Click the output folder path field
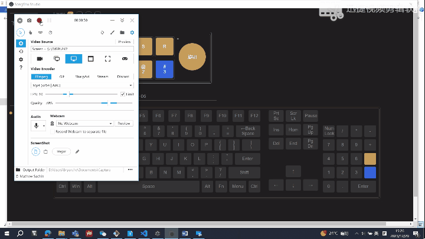The image size is (425, 239). (85, 170)
